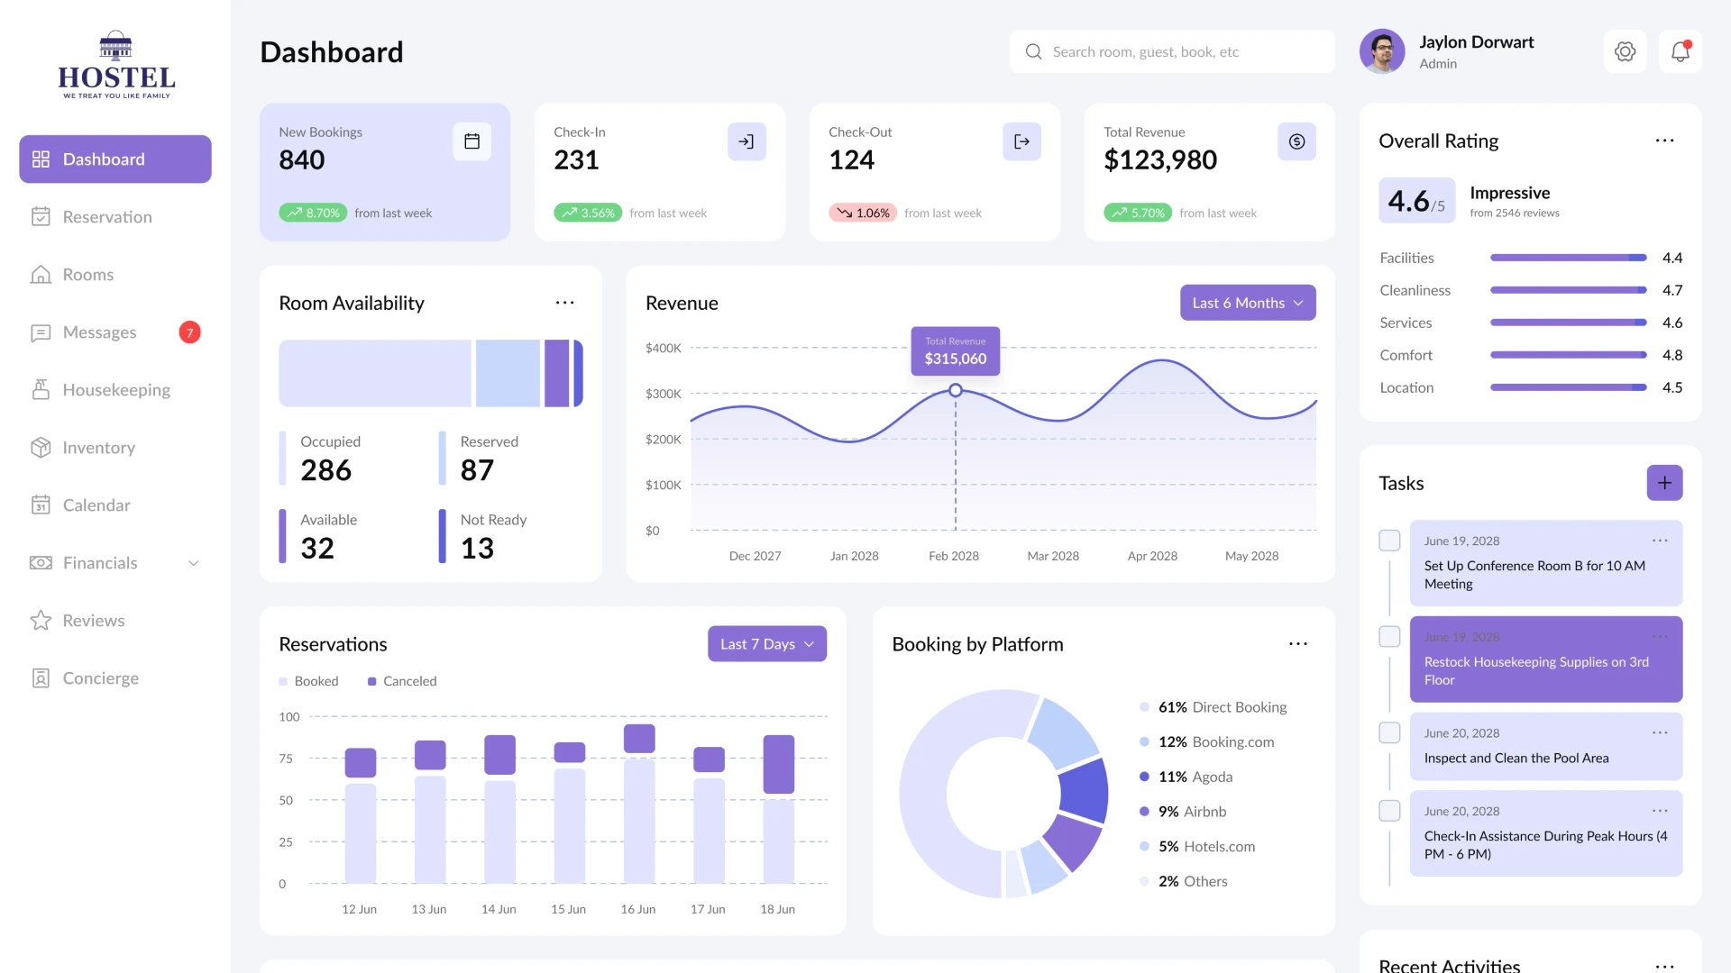Click the room and guest search field
Screen dimensions: 1731x973
1172,51
